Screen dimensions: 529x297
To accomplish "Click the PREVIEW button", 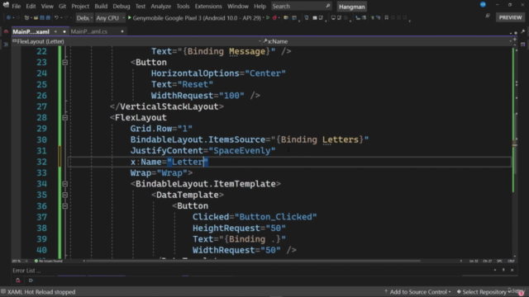I will point(510,17).
